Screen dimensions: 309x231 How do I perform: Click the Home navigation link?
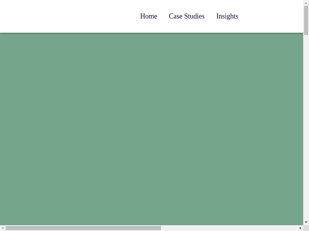point(148,16)
